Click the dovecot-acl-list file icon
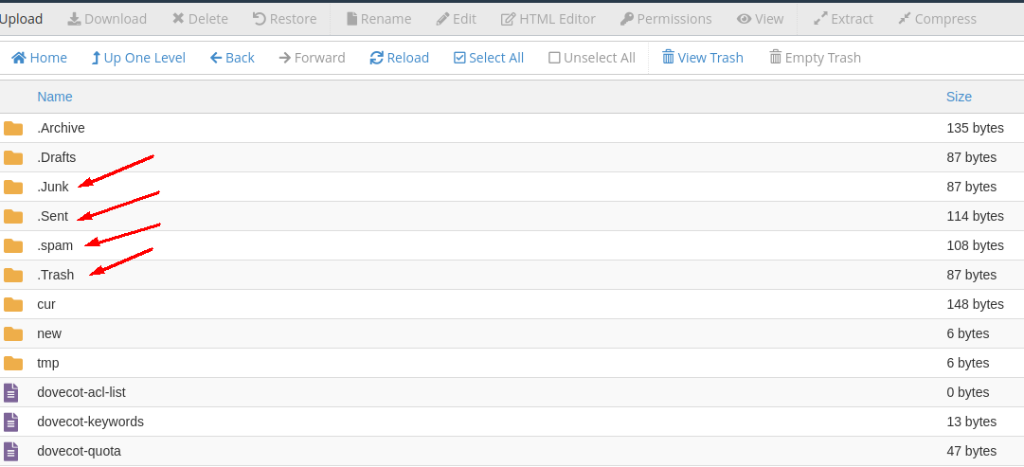The width and height of the screenshot is (1024, 467). click(x=11, y=392)
